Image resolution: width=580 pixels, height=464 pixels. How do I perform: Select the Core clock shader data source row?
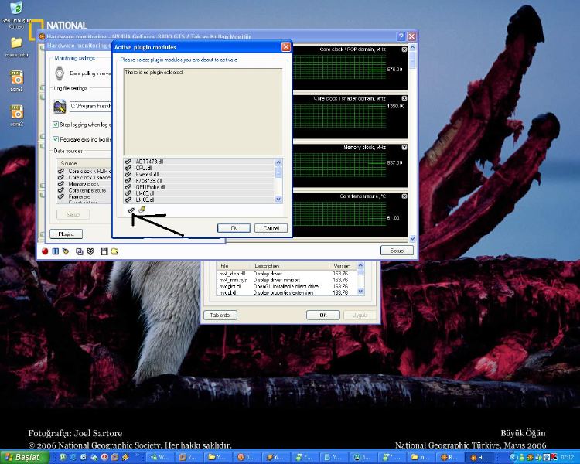pos(84,177)
